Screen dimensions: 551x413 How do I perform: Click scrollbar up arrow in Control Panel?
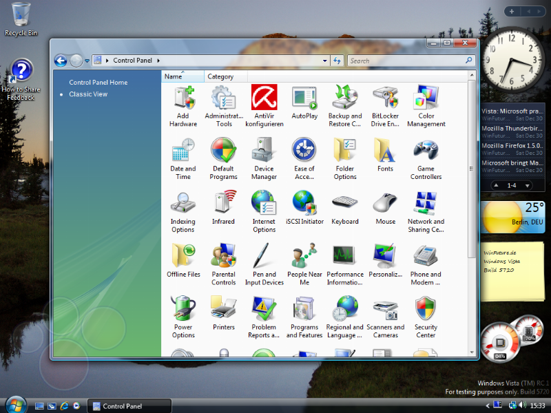click(472, 75)
